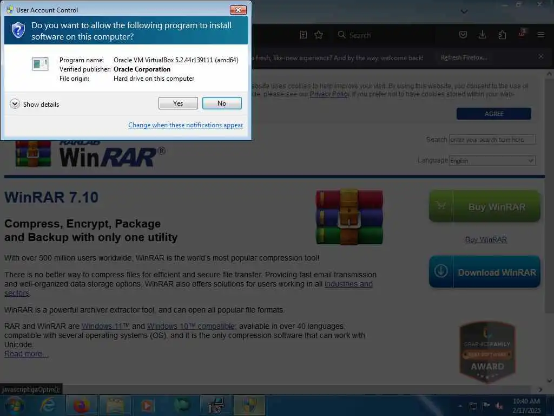This screenshot has width=554, height=416.
Task: Bookmark this page with the star icon
Action: (319, 35)
